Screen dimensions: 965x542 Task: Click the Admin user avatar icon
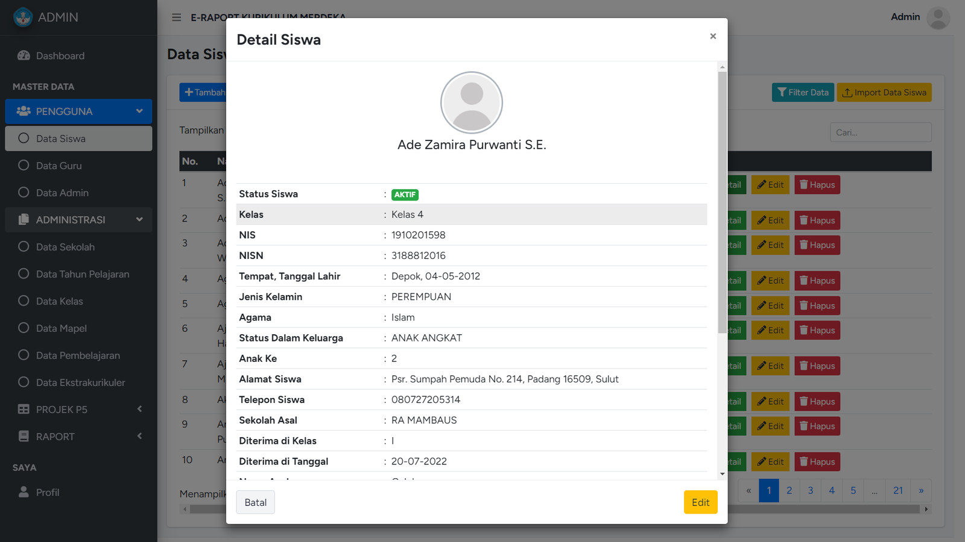938,17
